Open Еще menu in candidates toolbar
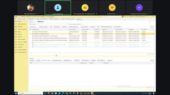 tap(152, 60)
